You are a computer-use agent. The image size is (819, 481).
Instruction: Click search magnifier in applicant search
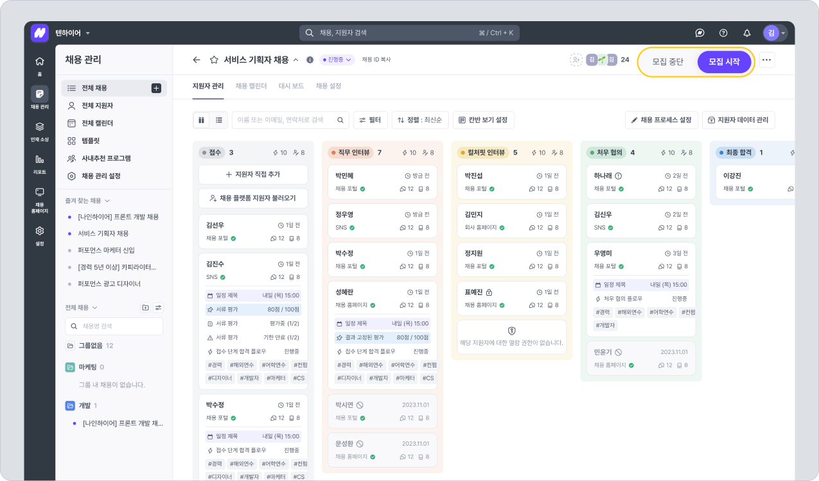tap(340, 120)
